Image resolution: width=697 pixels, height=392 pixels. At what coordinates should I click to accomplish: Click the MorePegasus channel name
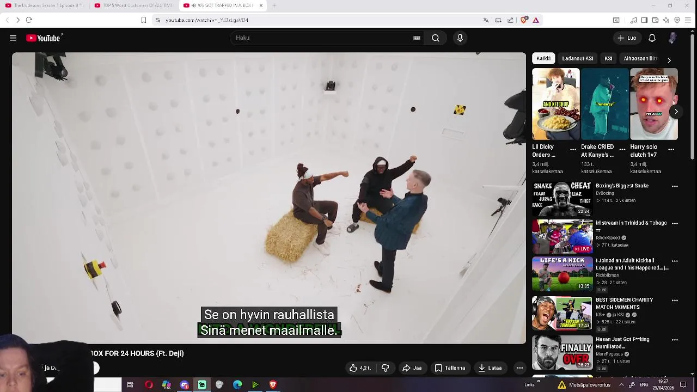click(x=610, y=354)
